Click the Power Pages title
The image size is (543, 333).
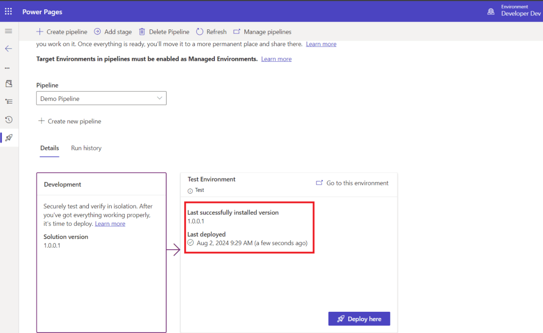43,12
